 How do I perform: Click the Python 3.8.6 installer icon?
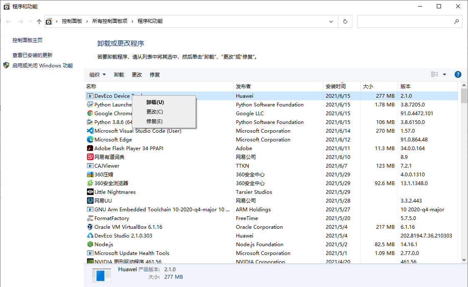pyautogui.click(x=90, y=122)
